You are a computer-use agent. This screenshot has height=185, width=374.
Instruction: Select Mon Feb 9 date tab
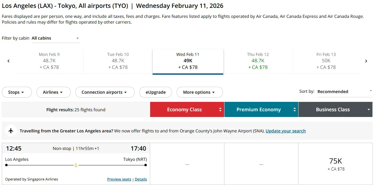pos(49,61)
